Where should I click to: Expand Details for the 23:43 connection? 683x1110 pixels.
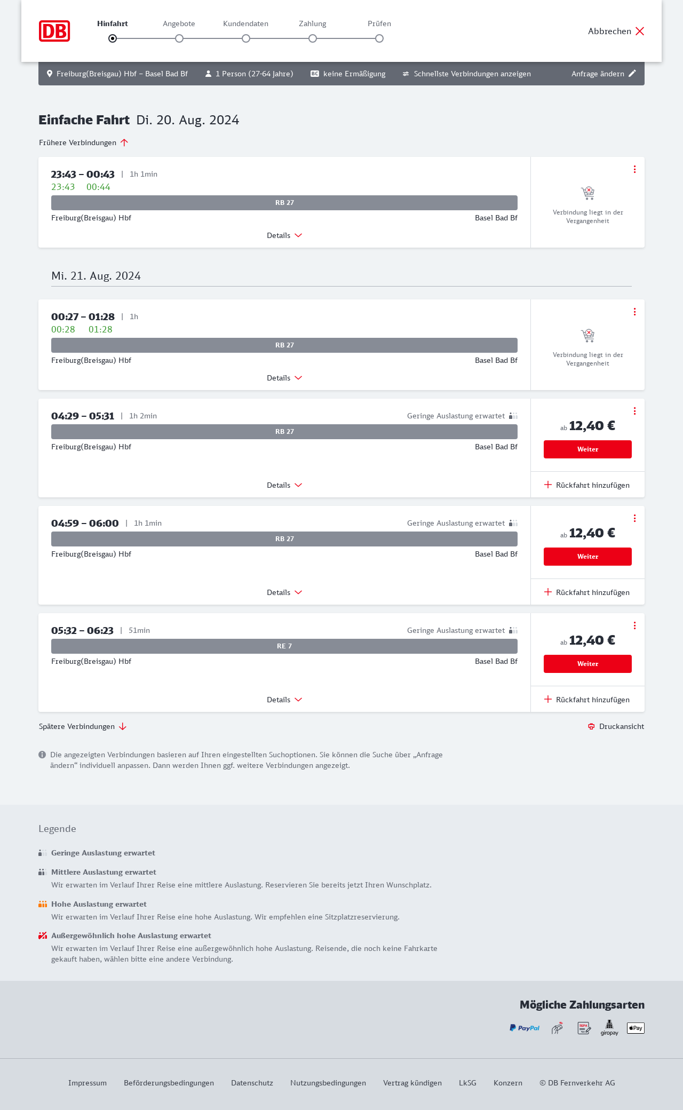284,235
